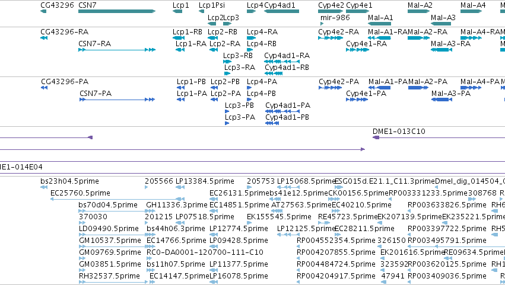Select transcript Cyp4e2-RA
The height and width of the screenshot is (285, 505).
coord(338,31)
